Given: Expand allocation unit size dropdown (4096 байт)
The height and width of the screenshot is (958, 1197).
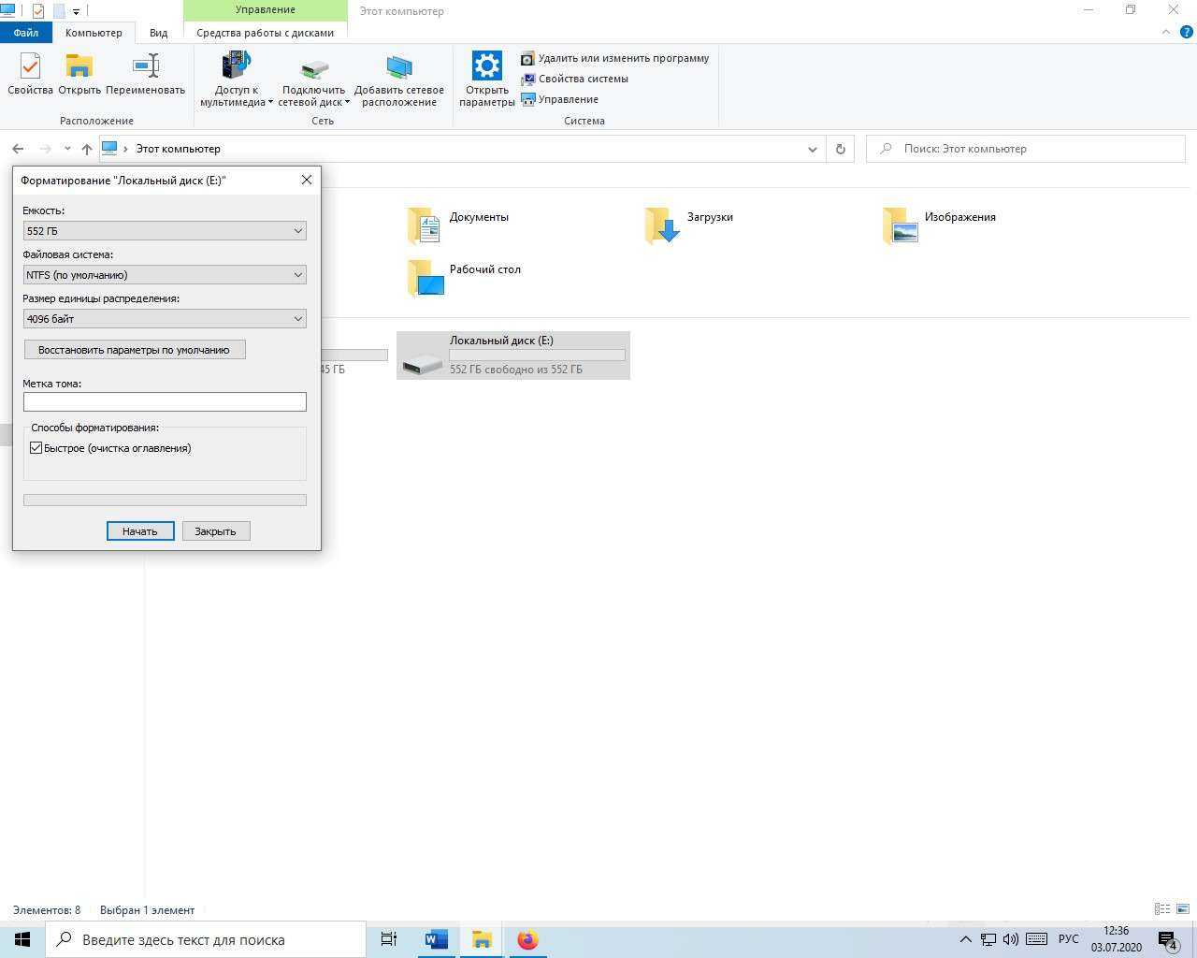Looking at the screenshot, I should (165, 319).
